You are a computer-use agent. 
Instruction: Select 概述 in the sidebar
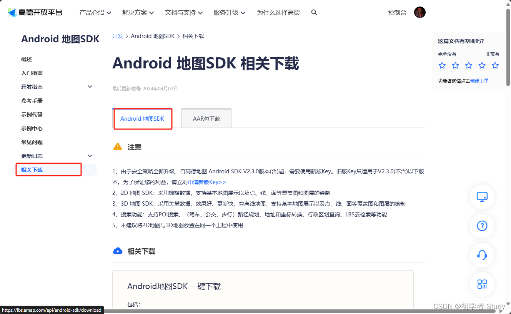click(x=27, y=59)
